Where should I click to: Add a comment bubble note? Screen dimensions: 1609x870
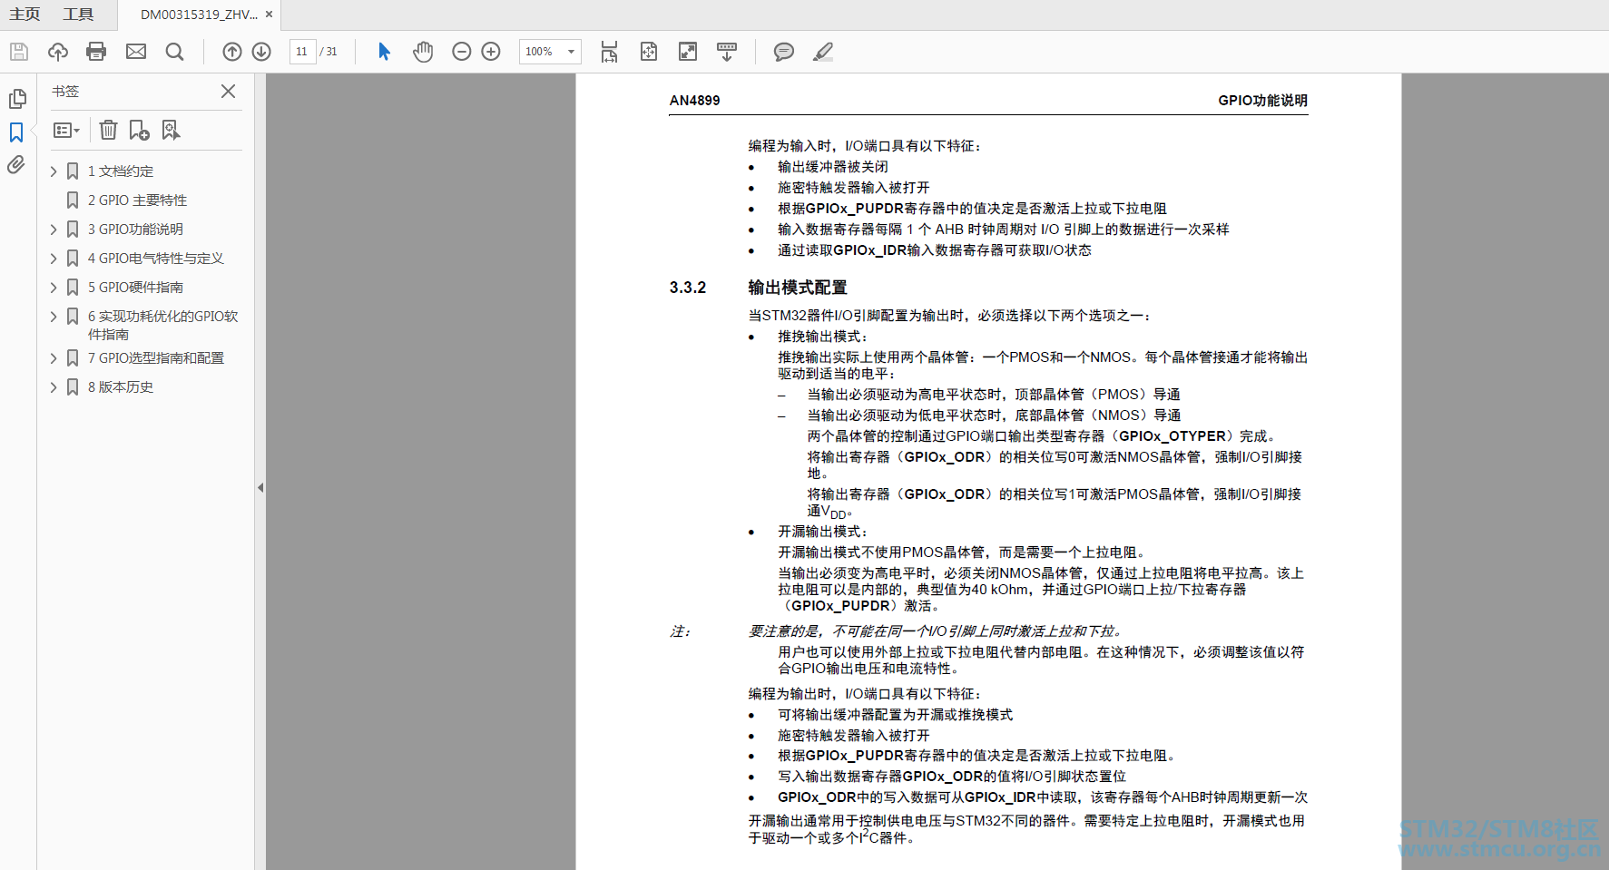click(784, 52)
